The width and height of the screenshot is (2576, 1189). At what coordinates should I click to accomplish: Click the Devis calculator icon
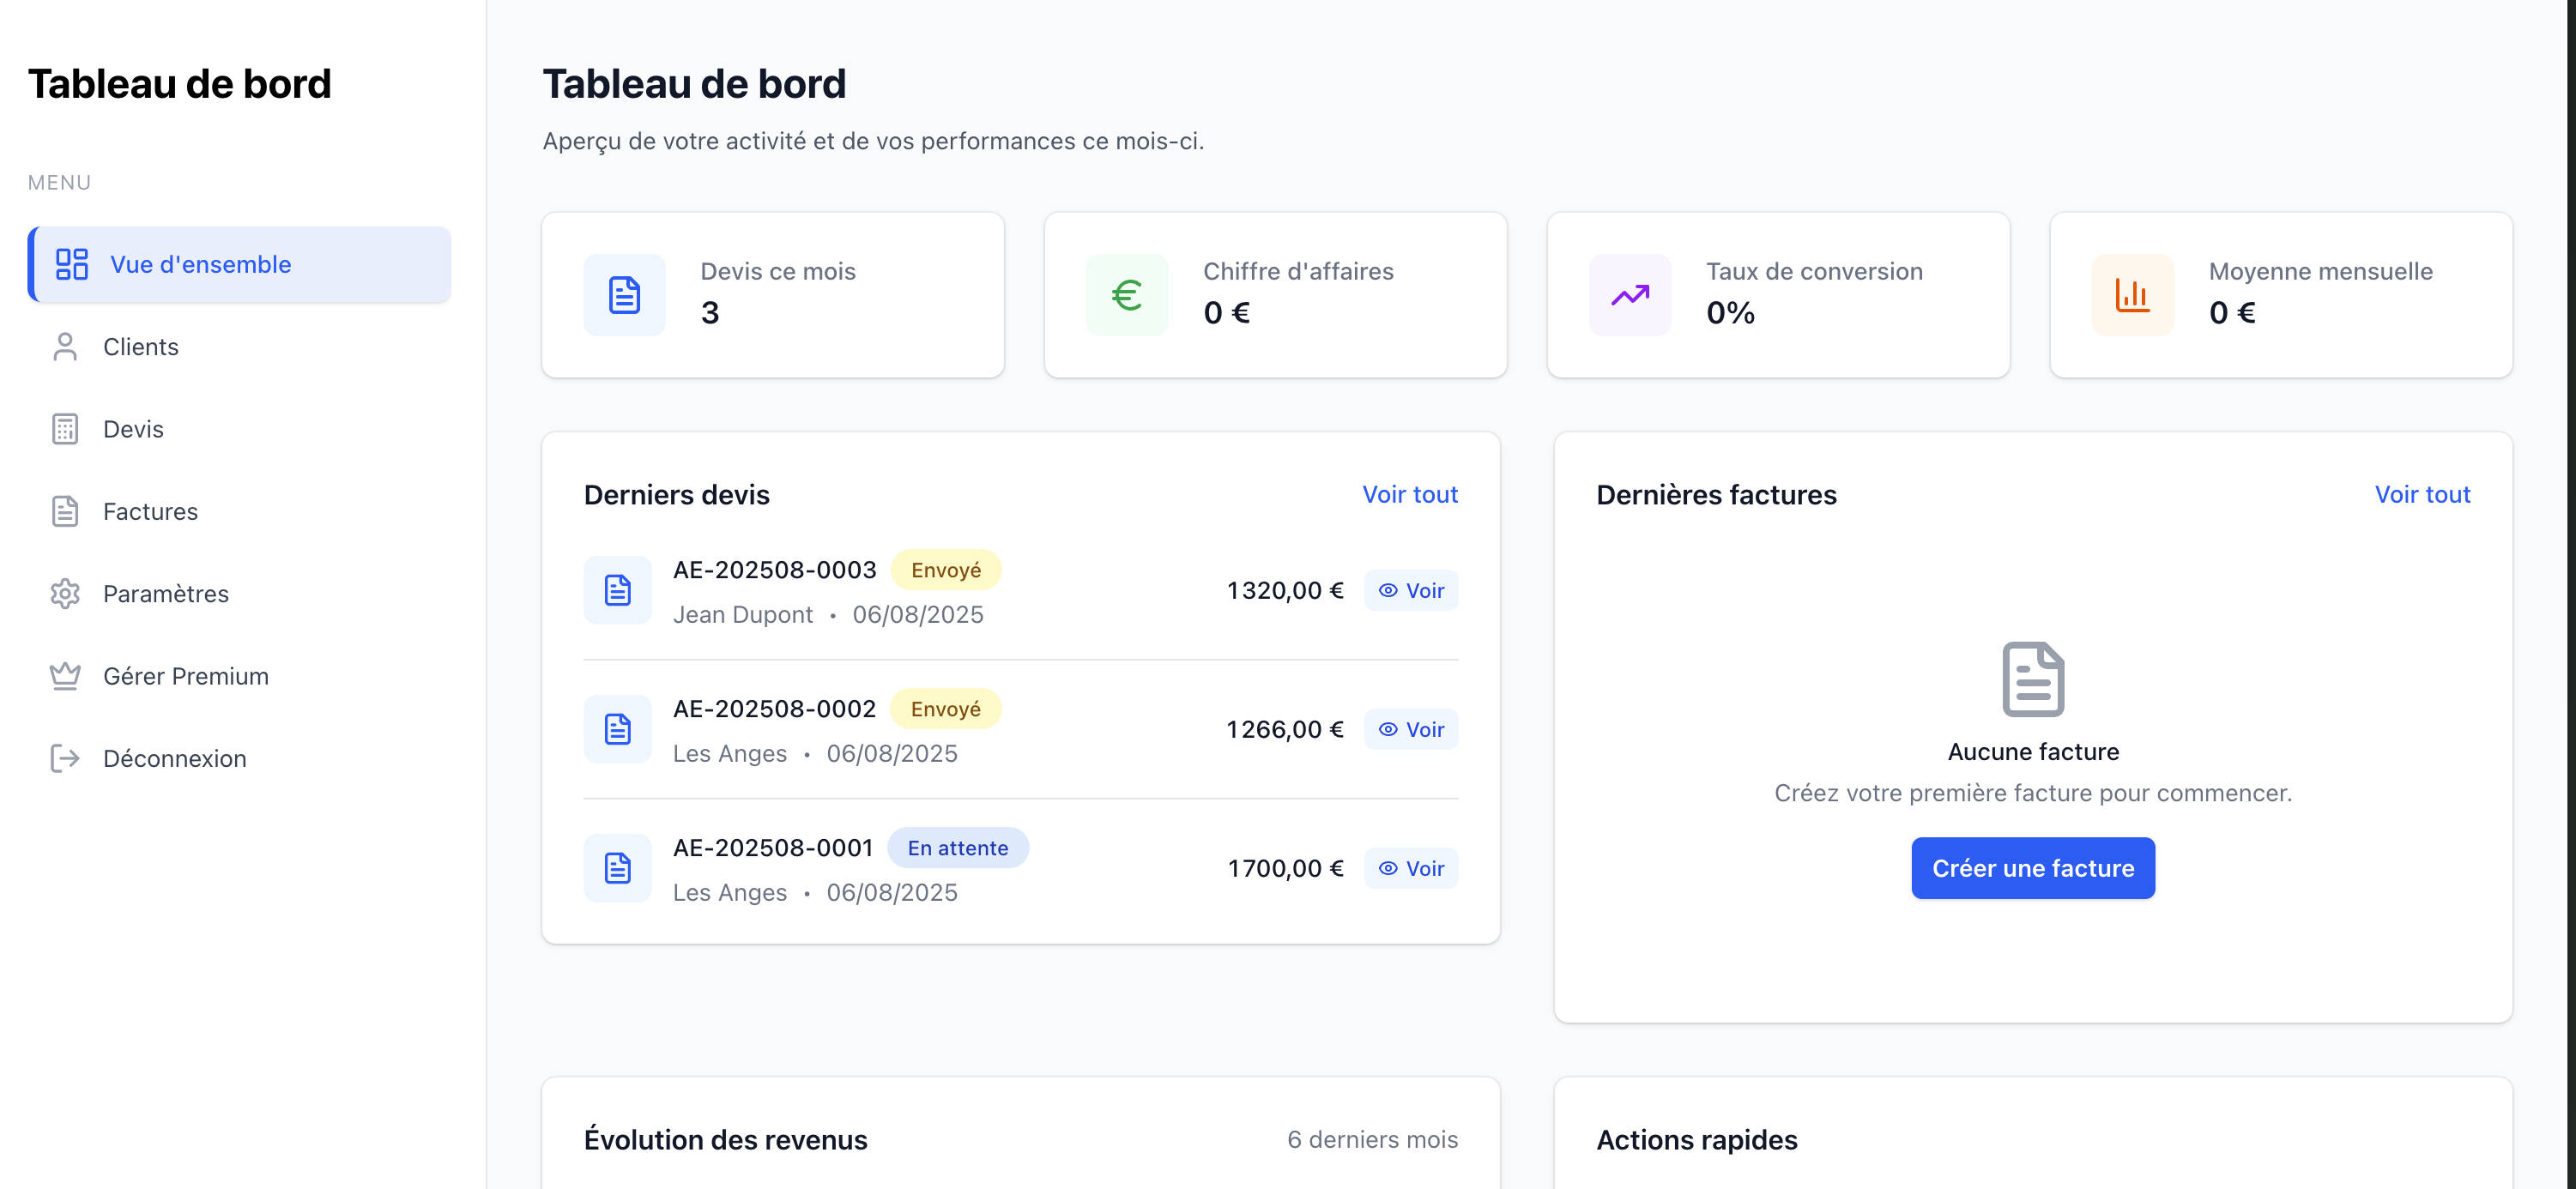click(65, 429)
